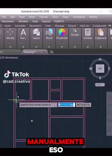The height and width of the screenshot is (156, 112).
Task: Switch to the Collaborate ribbon tab
Action: [x=99, y=26]
